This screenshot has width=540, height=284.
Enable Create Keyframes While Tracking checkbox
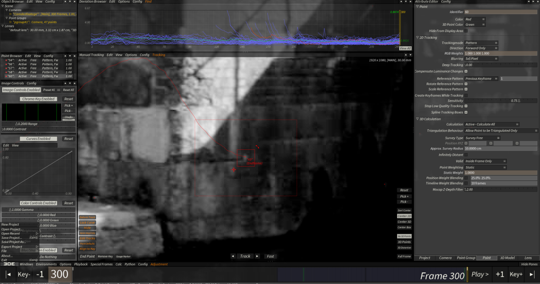[466, 96]
